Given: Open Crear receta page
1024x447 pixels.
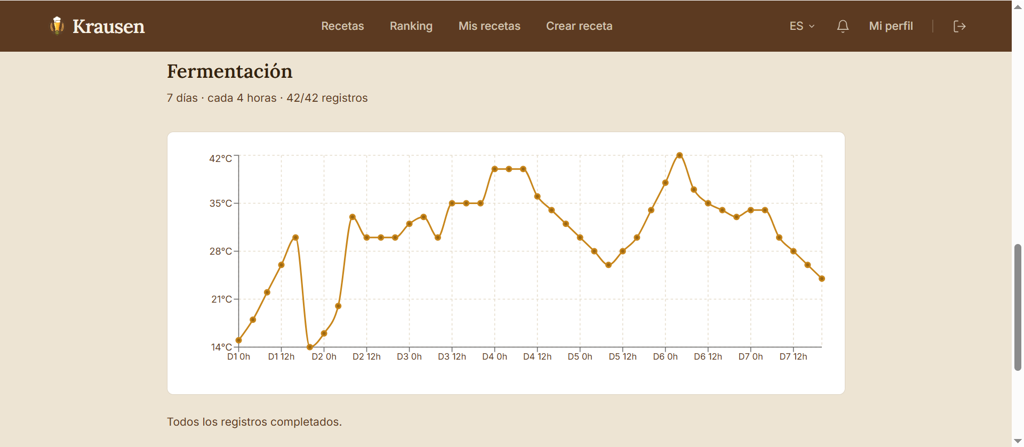Looking at the screenshot, I should 579,26.
